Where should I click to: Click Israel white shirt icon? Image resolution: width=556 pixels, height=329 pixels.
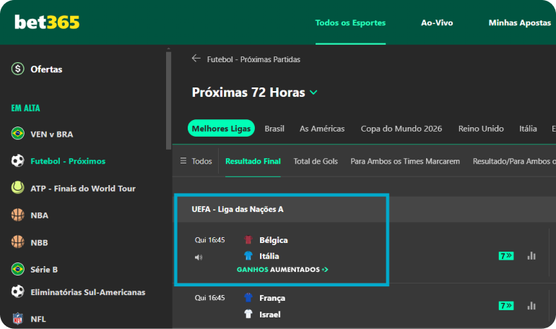[248, 314]
